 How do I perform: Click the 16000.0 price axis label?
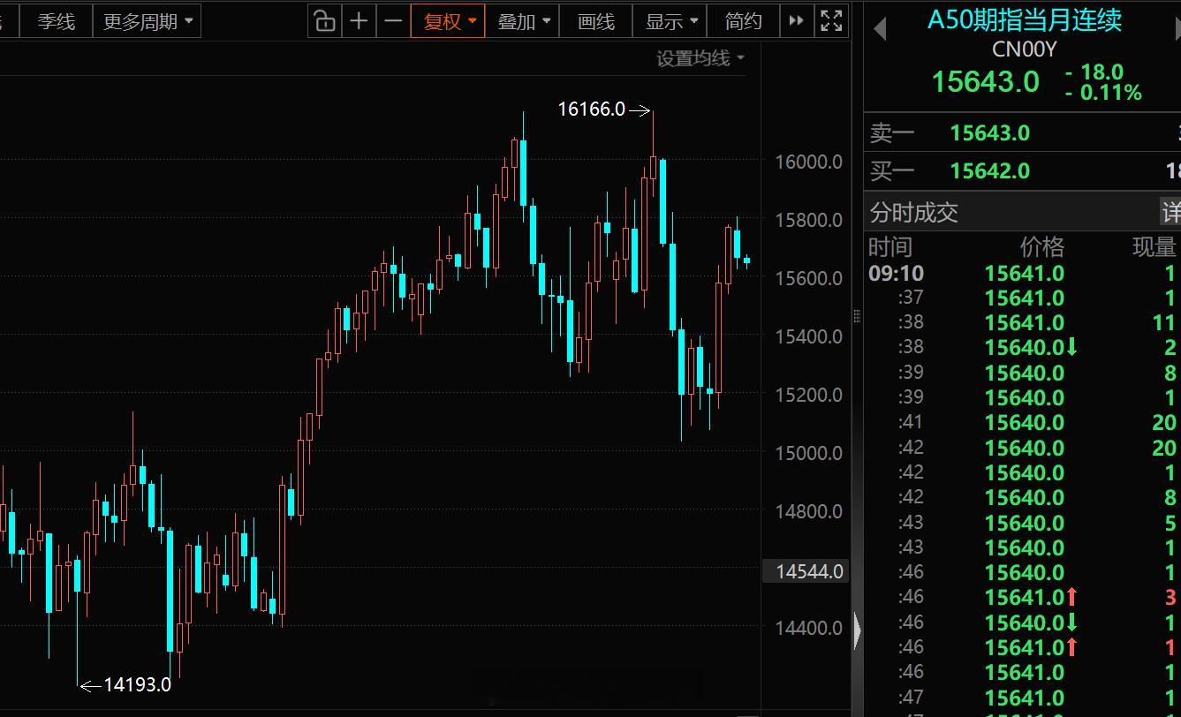tap(808, 162)
